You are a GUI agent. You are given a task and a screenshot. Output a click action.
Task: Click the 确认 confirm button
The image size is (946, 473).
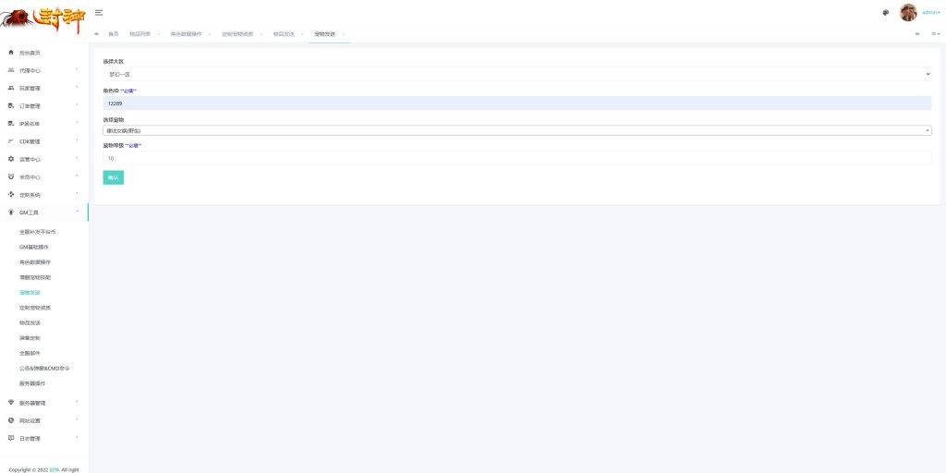pos(113,177)
